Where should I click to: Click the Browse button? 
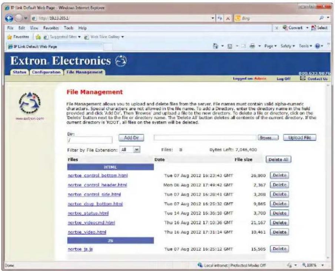click(268, 138)
